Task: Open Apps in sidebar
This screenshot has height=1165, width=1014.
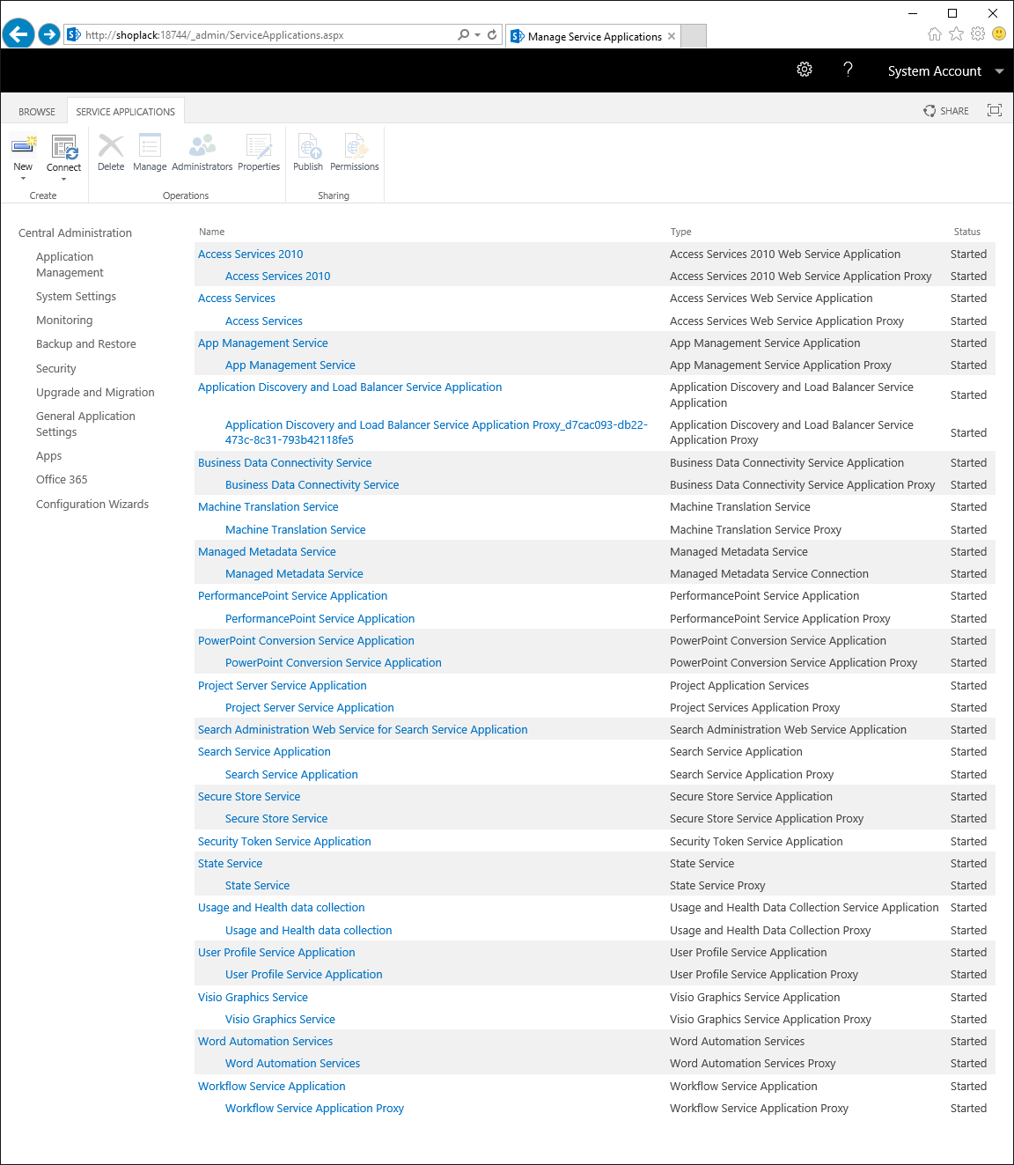Action: pyautogui.click(x=49, y=456)
